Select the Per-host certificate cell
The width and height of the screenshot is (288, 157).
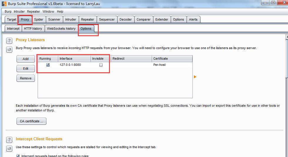[x=172, y=65]
